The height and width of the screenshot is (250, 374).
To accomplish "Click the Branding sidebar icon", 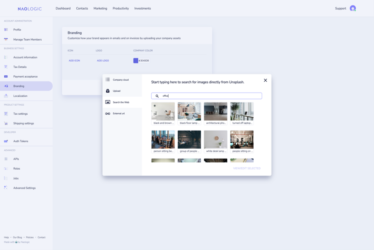I will click(x=6, y=86).
